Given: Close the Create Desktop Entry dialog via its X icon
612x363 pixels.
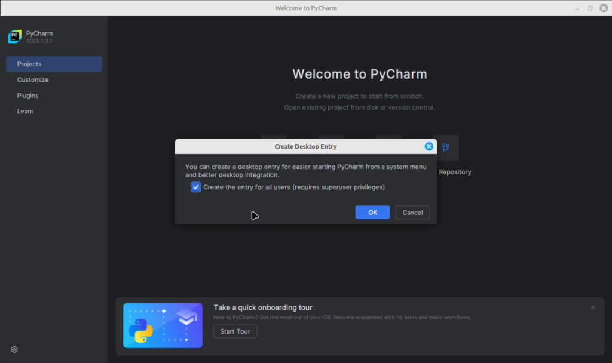Looking at the screenshot, I should 429,146.
